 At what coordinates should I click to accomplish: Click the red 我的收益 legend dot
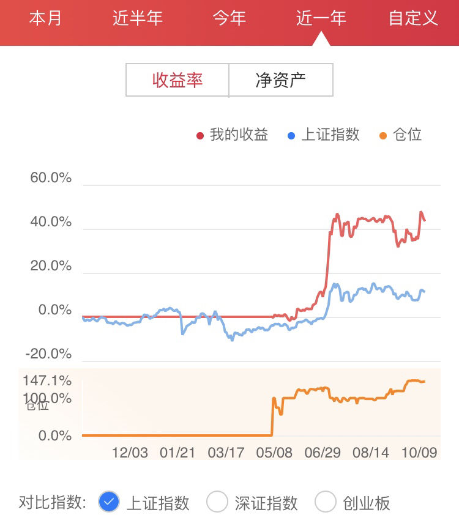[x=200, y=135]
